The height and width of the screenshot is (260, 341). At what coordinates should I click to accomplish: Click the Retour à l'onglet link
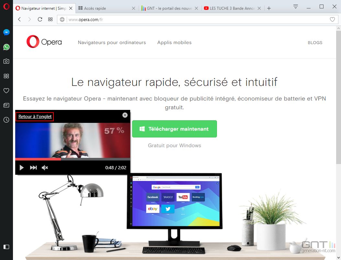tap(35, 116)
